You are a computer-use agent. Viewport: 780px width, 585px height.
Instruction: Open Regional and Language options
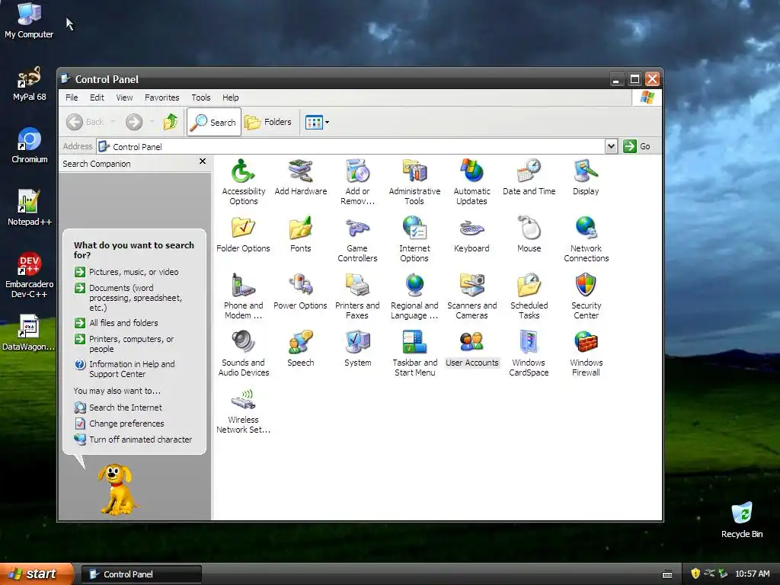coord(414,296)
